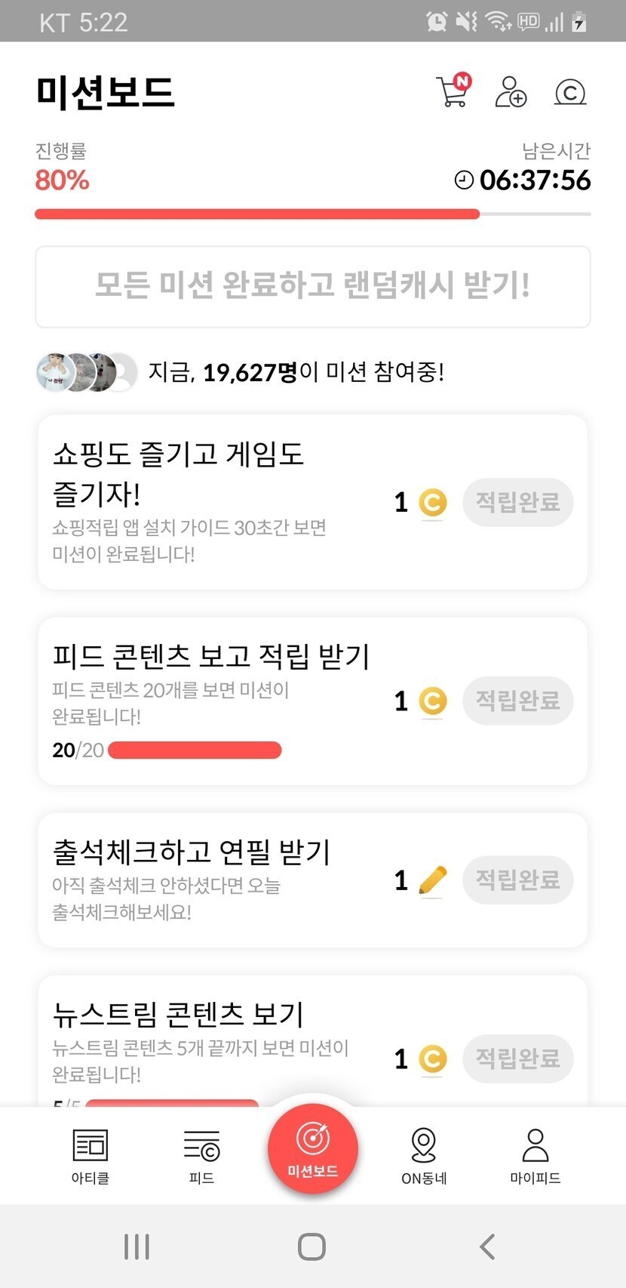Go to the ON동네 tab

(x=424, y=1155)
